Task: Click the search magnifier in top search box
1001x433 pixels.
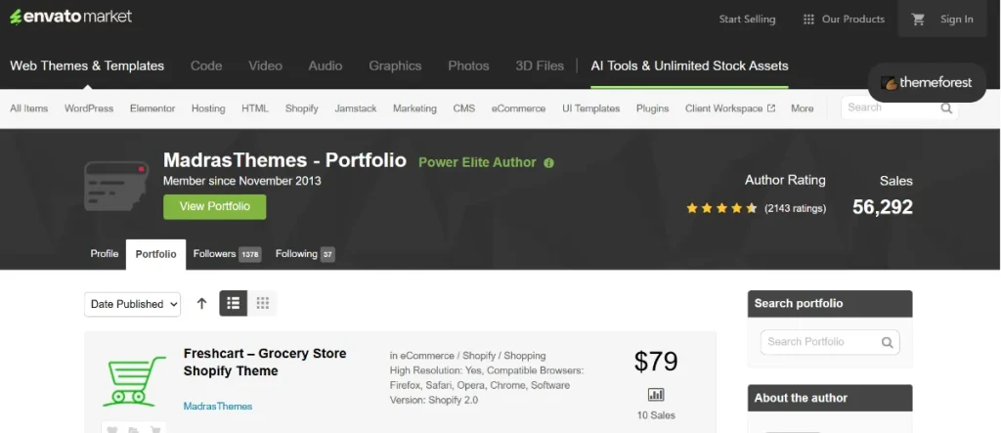Action: [x=946, y=108]
